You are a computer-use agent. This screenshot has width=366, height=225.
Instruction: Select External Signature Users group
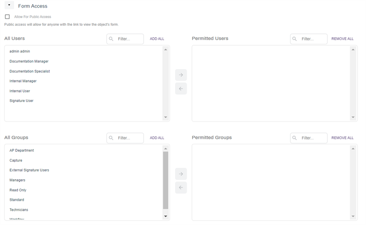pyautogui.click(x=29, y=170)
